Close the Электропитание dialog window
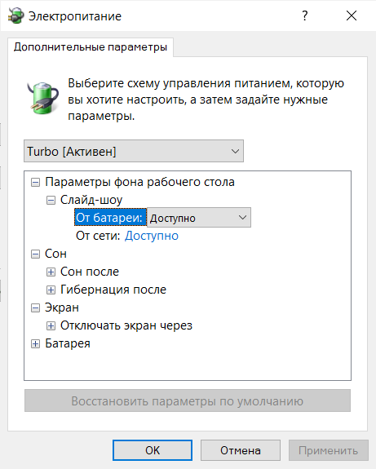The image size is (376, 469). click(x=352, y=15)
